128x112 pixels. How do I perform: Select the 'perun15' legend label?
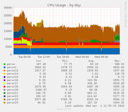tap(13, 77)
